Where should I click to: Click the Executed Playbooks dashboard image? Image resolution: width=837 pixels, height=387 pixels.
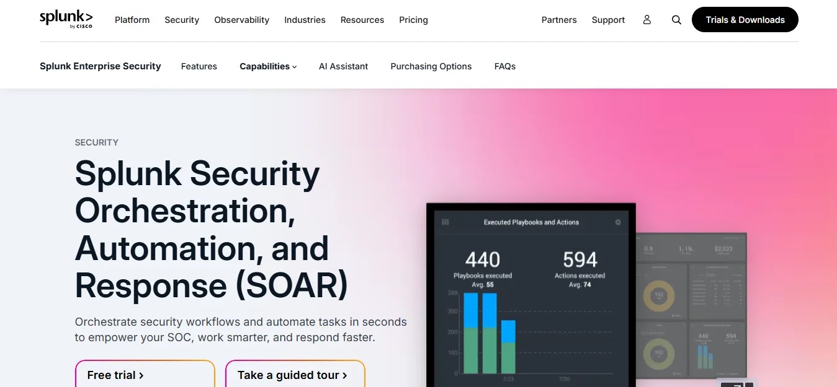point(531,295)
